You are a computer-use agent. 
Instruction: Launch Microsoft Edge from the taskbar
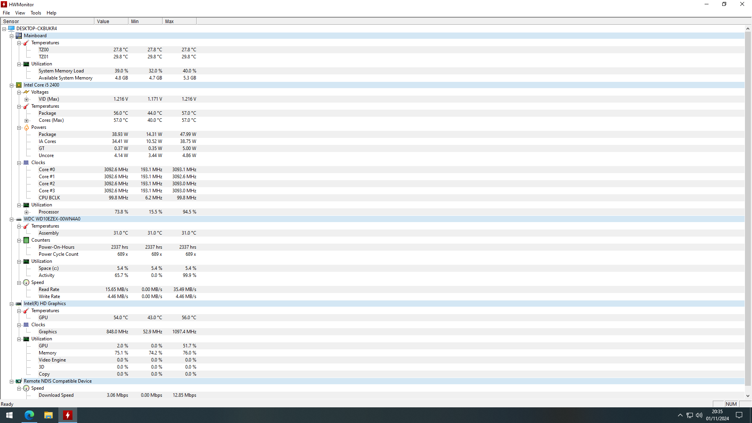[29, 415]
